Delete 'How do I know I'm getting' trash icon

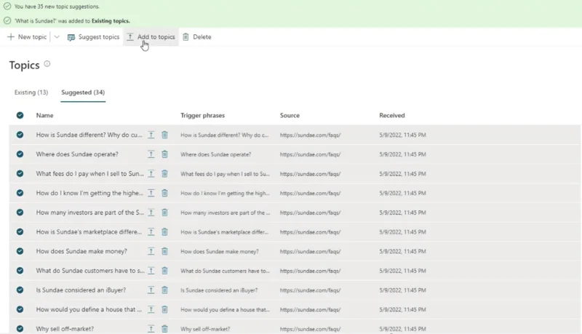pos(164,193)
